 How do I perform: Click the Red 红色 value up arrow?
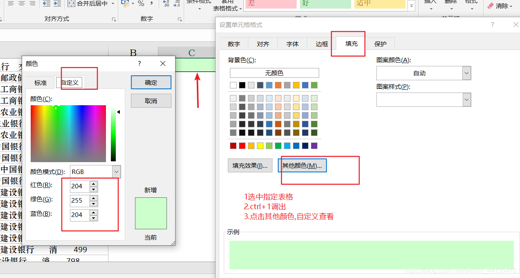94,183
